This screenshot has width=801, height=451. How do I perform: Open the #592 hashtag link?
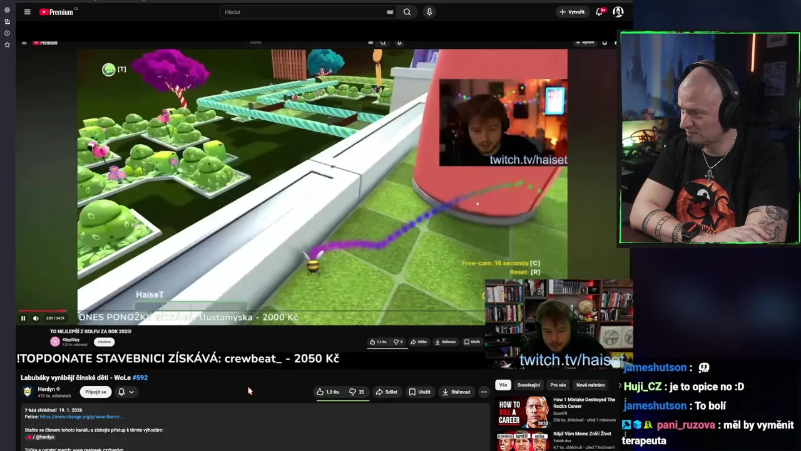(140, 378)
